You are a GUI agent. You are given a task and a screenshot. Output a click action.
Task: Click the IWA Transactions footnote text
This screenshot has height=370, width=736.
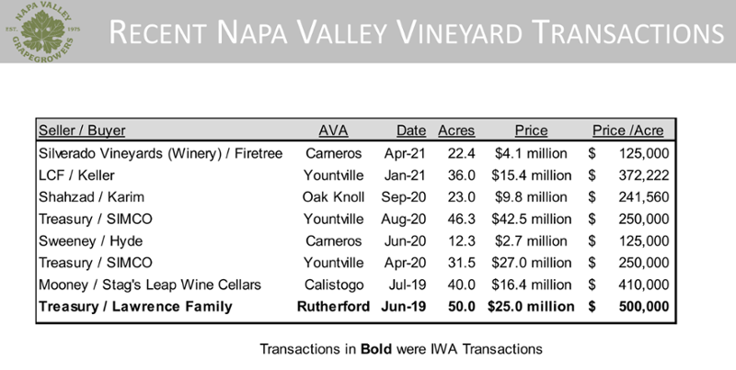pyautogui.click(x=401, y=349)
